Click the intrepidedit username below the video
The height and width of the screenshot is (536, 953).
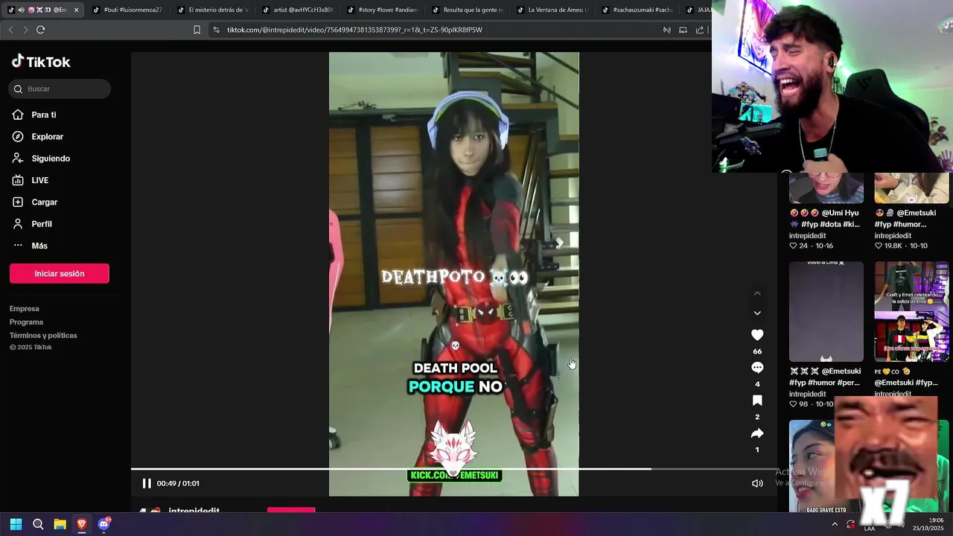coord(194,511)
